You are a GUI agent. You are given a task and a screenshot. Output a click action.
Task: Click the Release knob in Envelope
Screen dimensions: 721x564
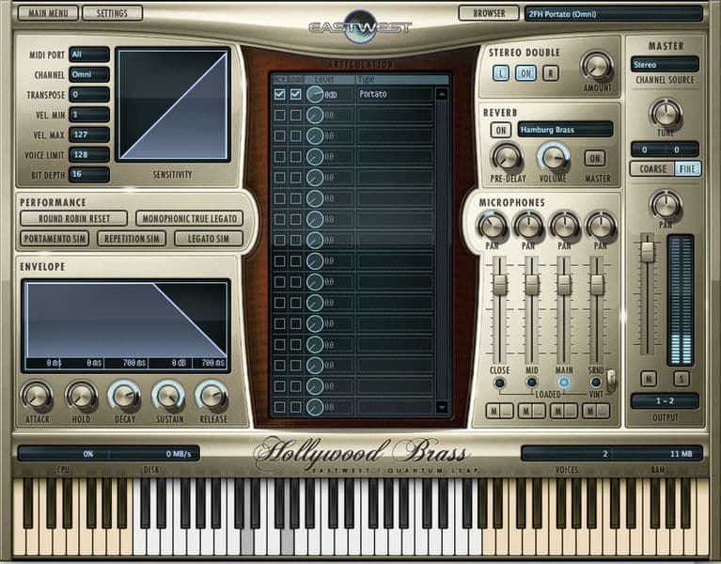212,396
